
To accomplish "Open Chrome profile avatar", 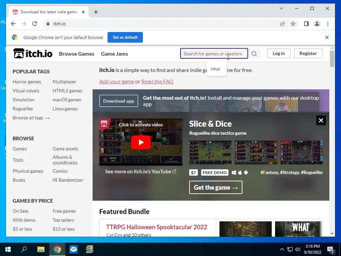I will pos(317,24).
